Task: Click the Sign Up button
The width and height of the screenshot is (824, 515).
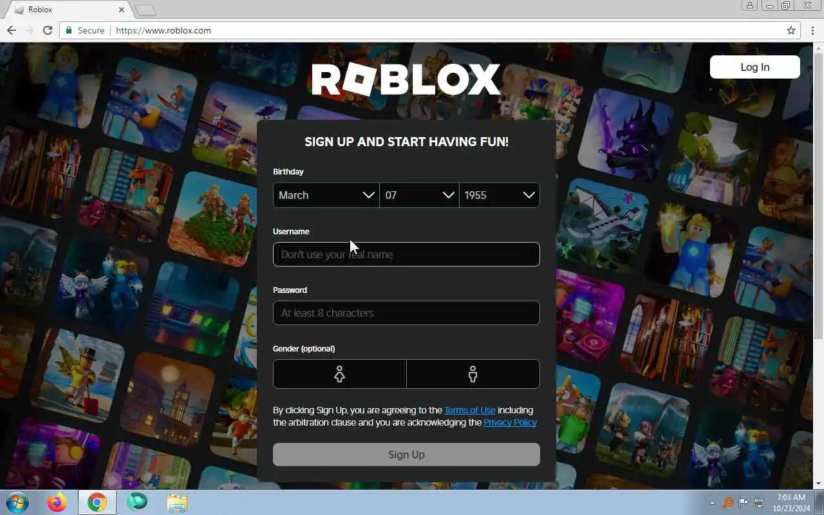Action: point(406,454)
